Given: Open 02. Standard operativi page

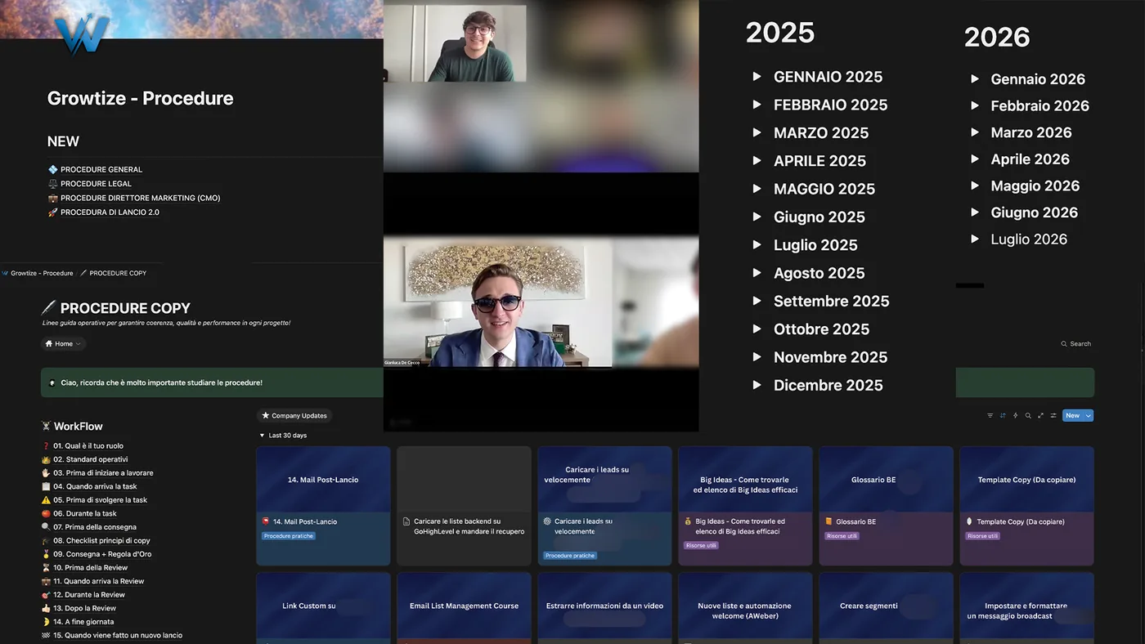Looking at the screenshot, I should click(84, 459).
